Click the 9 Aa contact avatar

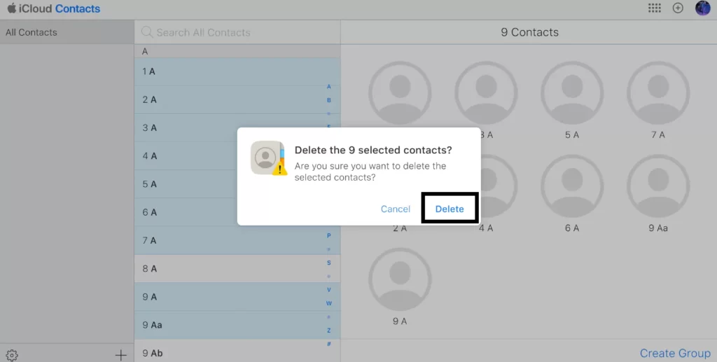pos(658,186)
